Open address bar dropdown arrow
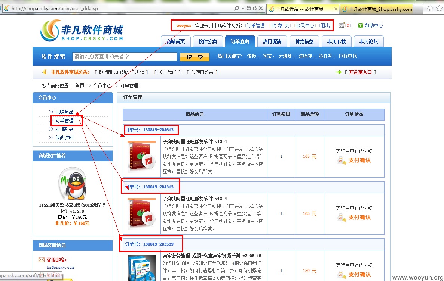 (x=243, y=9)
